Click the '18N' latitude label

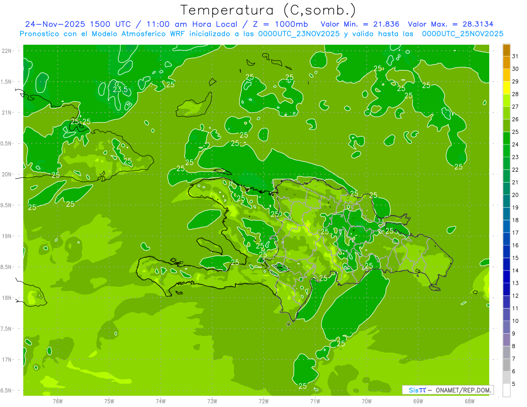(6, 298)
